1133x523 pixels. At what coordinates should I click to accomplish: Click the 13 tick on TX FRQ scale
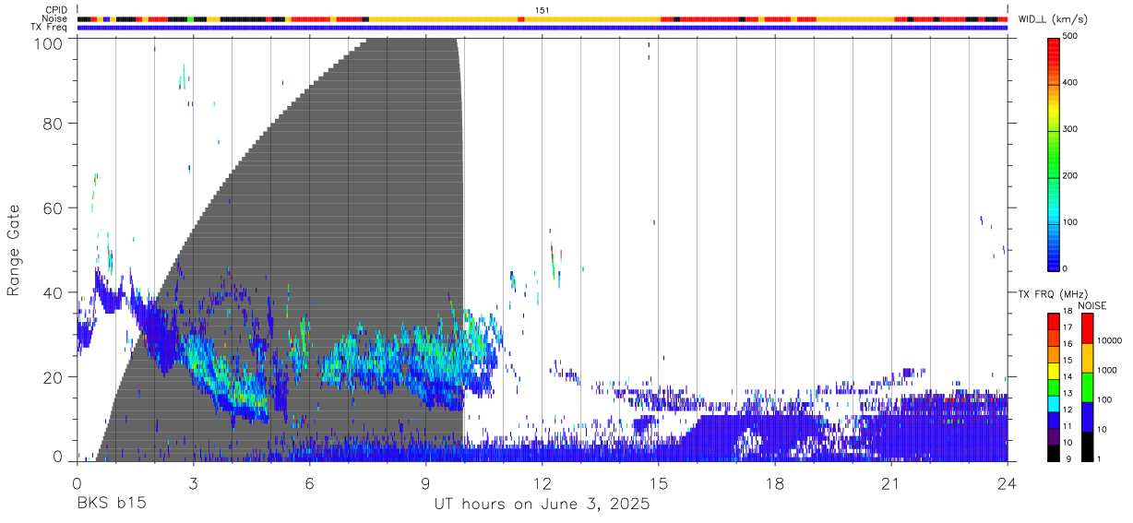pyautogui.click(x=1067, y=393)
